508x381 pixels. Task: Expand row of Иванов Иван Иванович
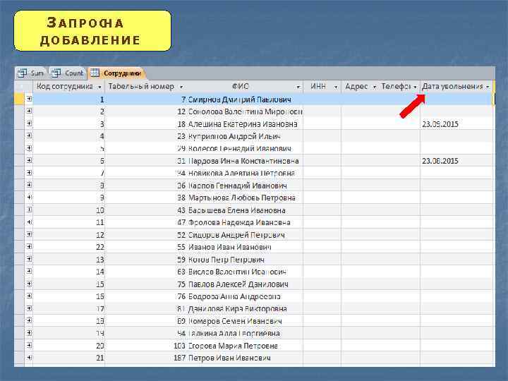(29, 246)
